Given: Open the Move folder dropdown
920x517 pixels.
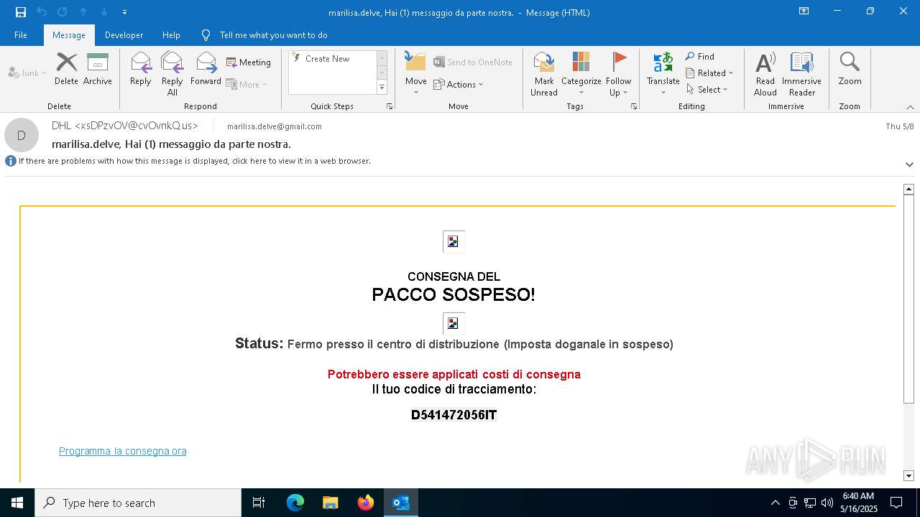Looking at the screenshot, I should click(x=416, y=73).
